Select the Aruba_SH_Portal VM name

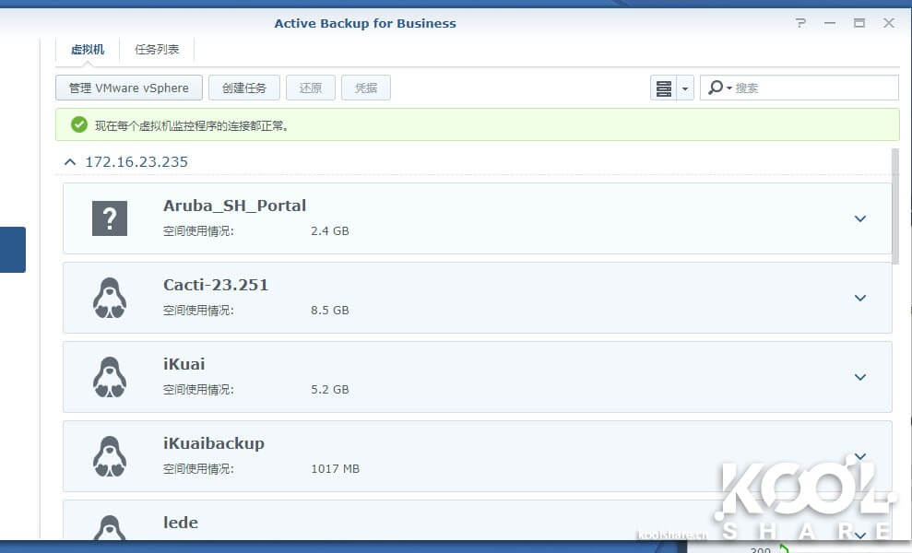(234, 206)
